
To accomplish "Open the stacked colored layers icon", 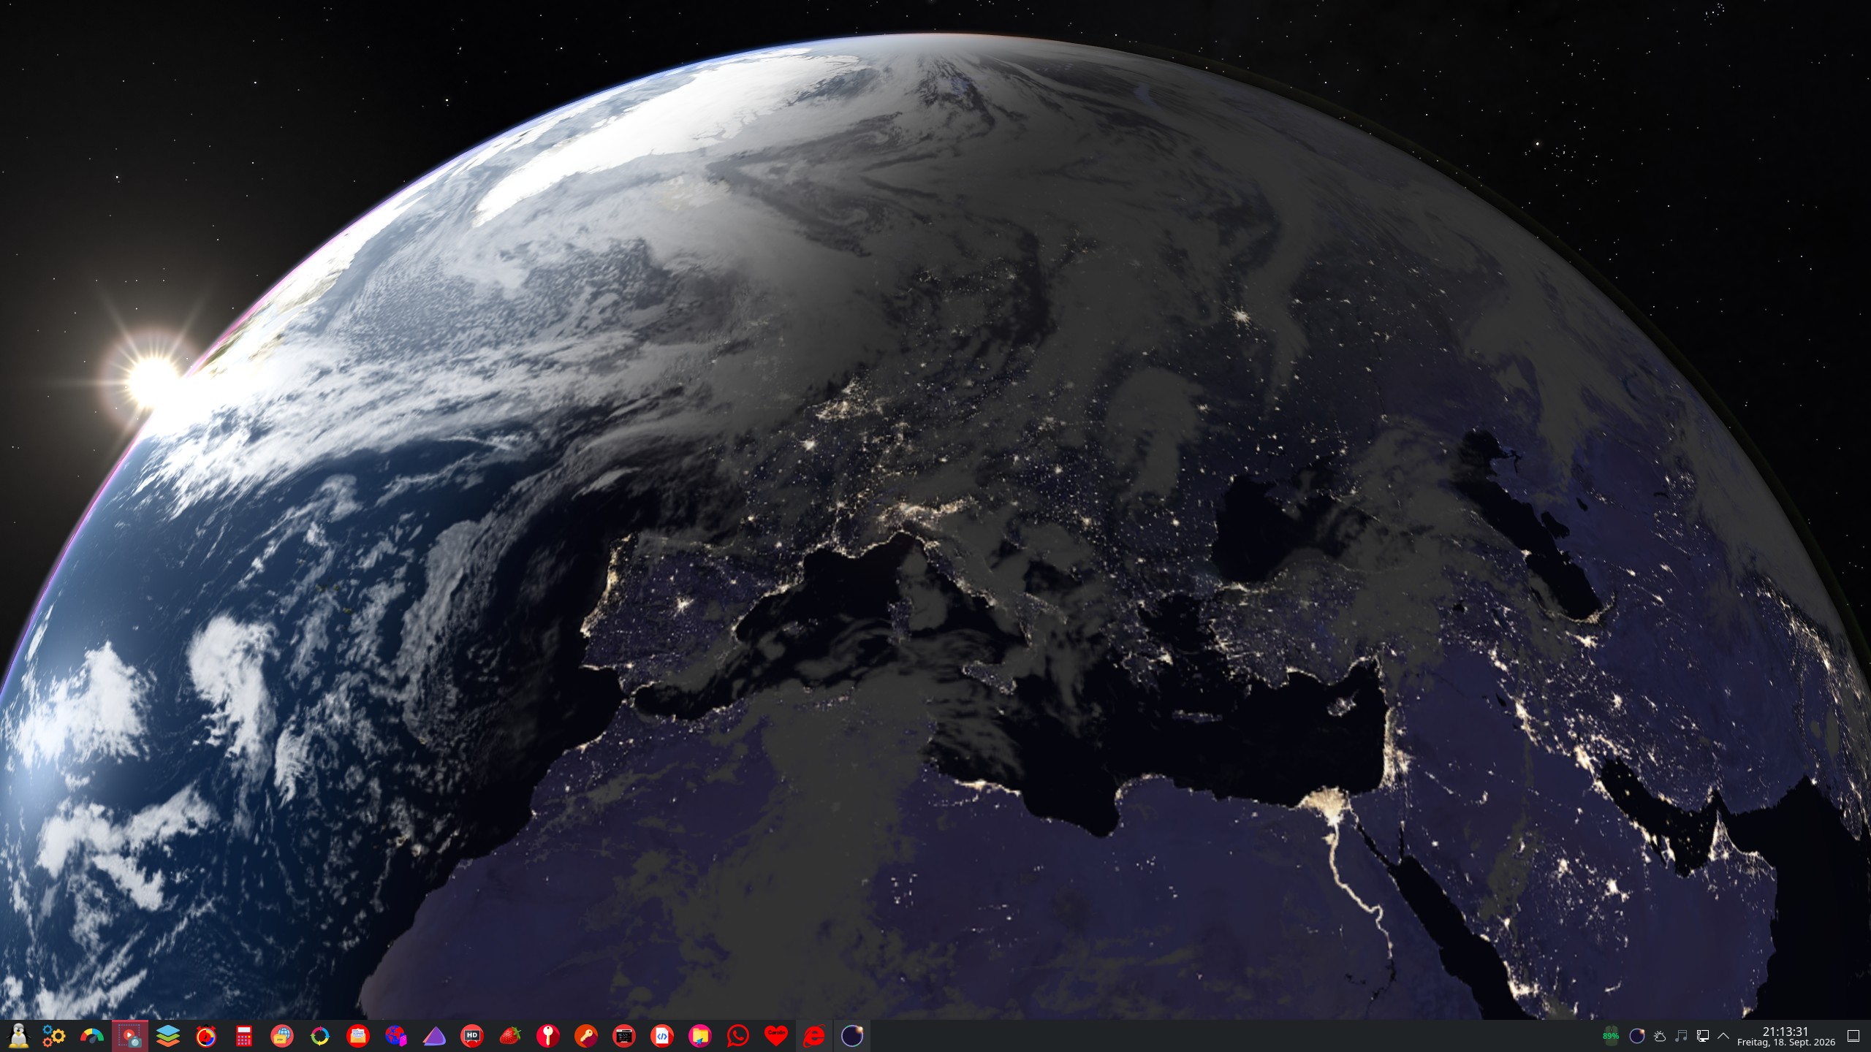I will click(x=168, y=1036).
